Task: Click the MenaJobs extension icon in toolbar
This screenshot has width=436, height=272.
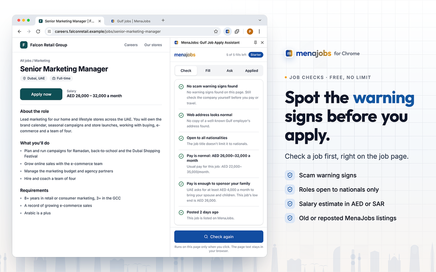Action: point(228,32)
